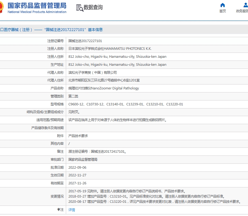Image resolution: width=248 pixels, height=216 pixels.
Task: Click the 注册证编号 row label
Action: point(55,41)
